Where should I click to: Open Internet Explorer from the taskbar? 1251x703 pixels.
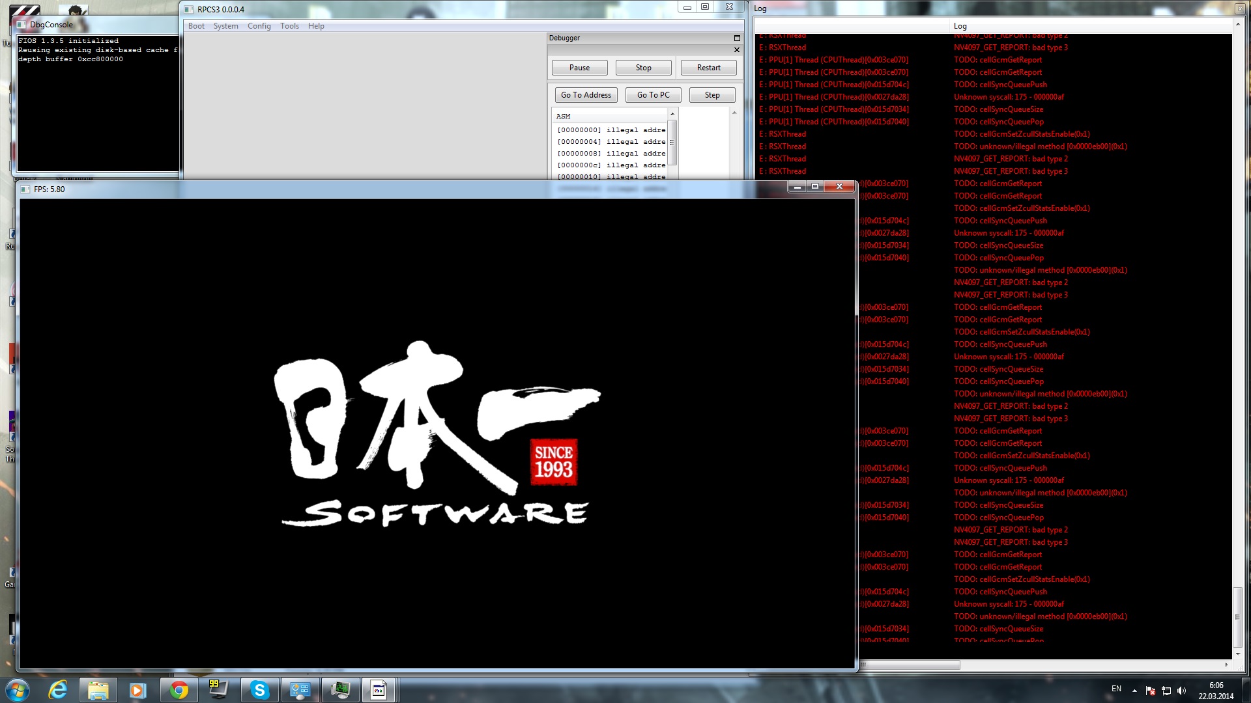coord(58,690)
